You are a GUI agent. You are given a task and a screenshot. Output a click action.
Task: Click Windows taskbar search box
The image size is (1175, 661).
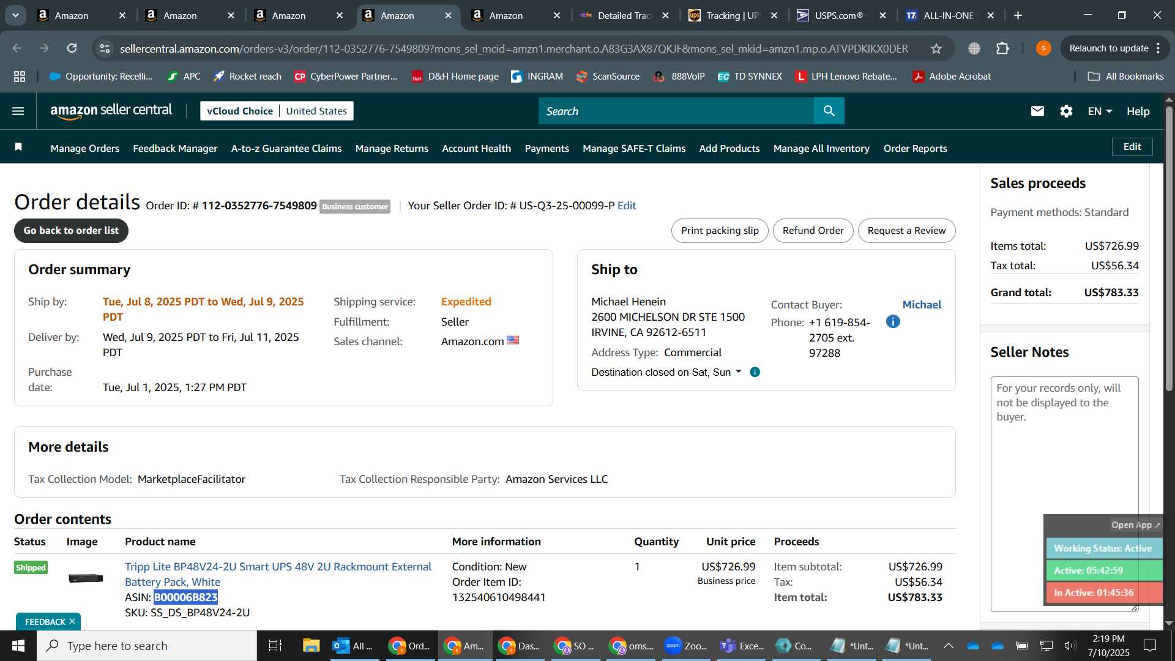pyautogui.click(x=147, y=646)
